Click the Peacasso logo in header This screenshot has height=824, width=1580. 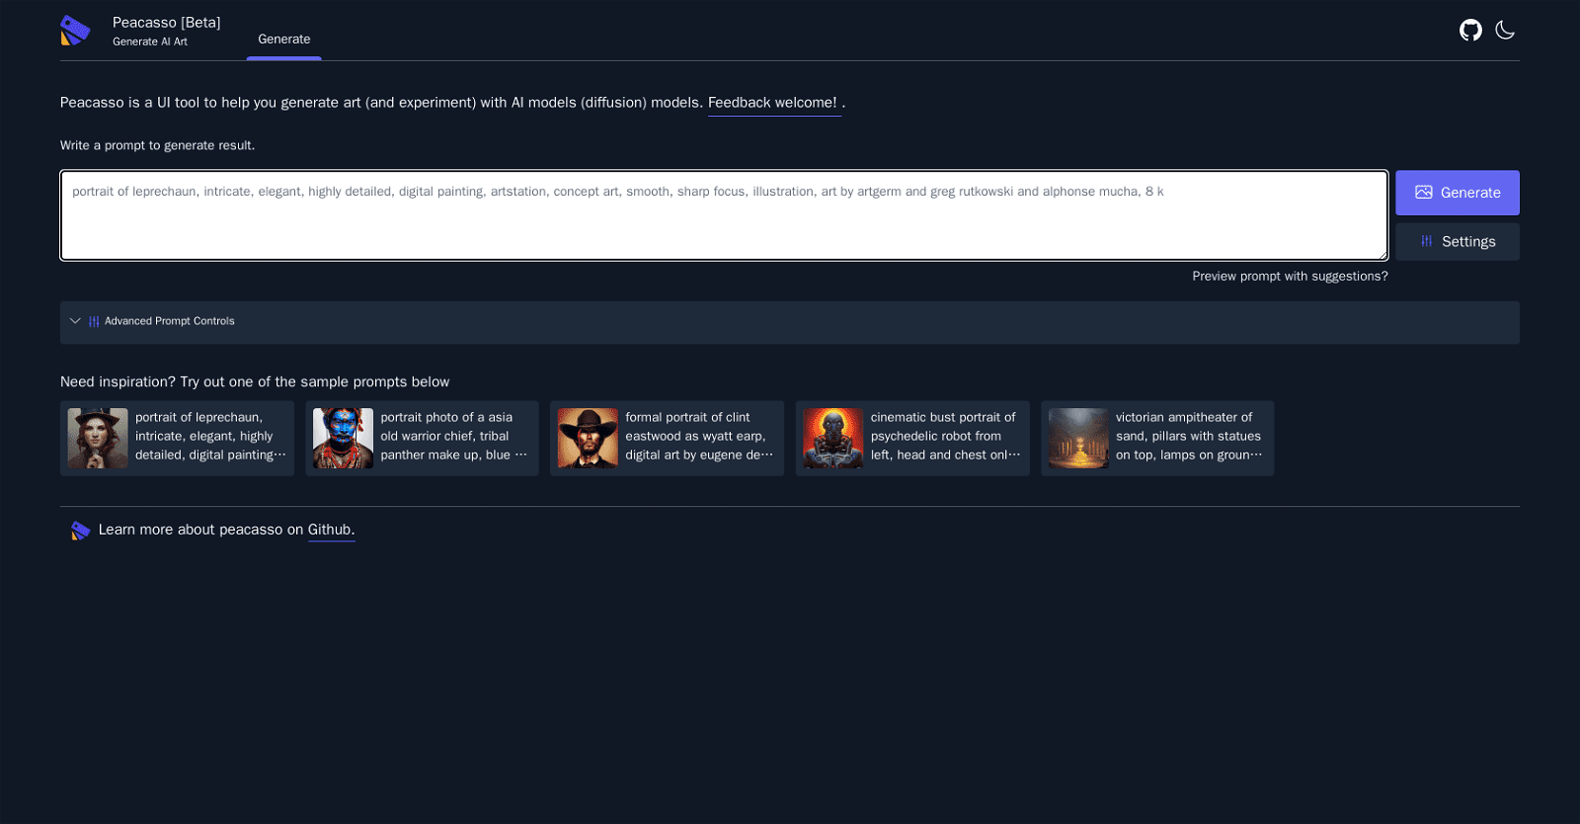tap(75, 31)
